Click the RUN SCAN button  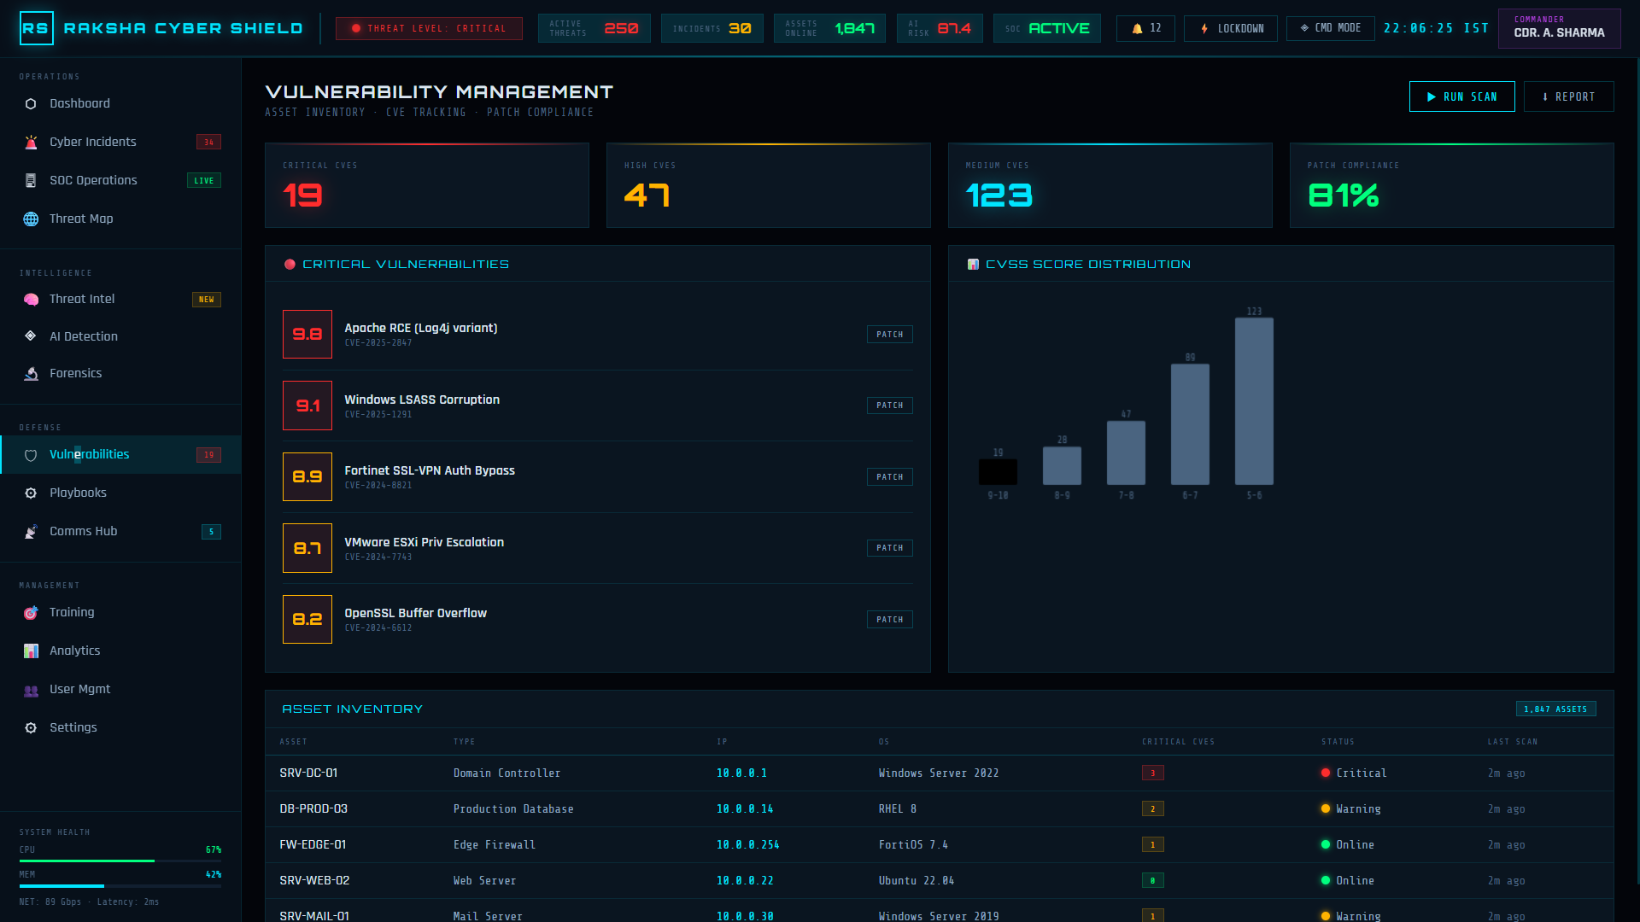[1461, 96]
